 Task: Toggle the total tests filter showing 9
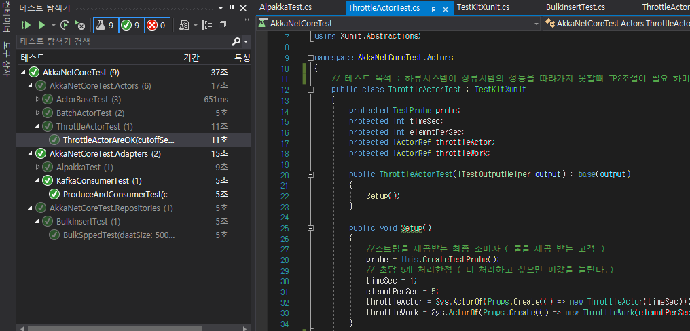tap(105, 25)
